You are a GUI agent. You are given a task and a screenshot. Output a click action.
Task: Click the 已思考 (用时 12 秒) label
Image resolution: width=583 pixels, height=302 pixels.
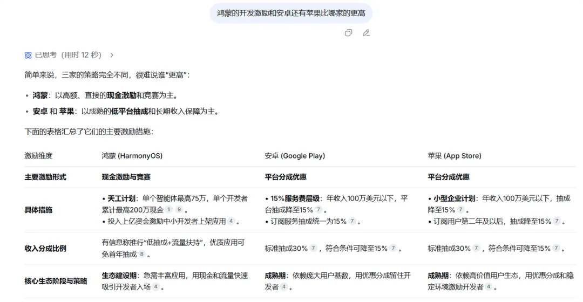click(68, 56)
